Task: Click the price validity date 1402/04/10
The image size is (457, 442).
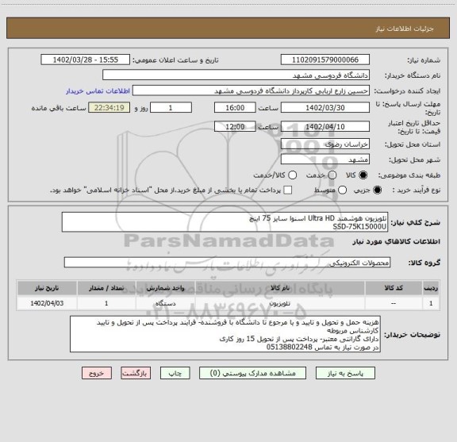Action: [x=325, y=126]
